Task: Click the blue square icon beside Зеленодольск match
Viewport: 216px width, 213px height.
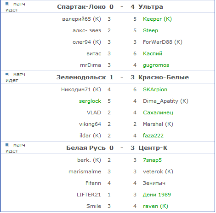Action: pyautogui.click(x=7, y=74)
